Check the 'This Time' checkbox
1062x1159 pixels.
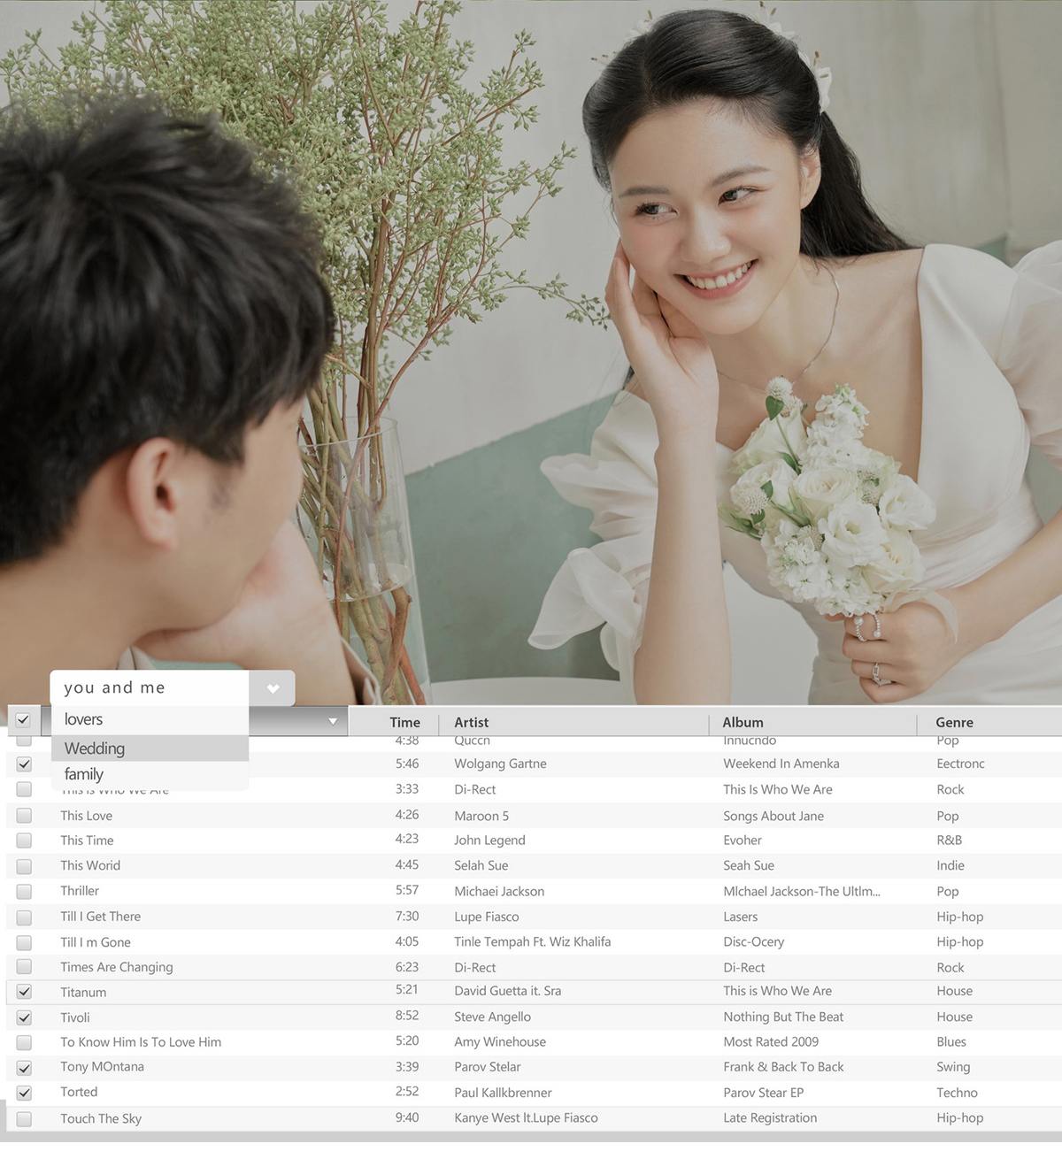[x=24, y=840]
